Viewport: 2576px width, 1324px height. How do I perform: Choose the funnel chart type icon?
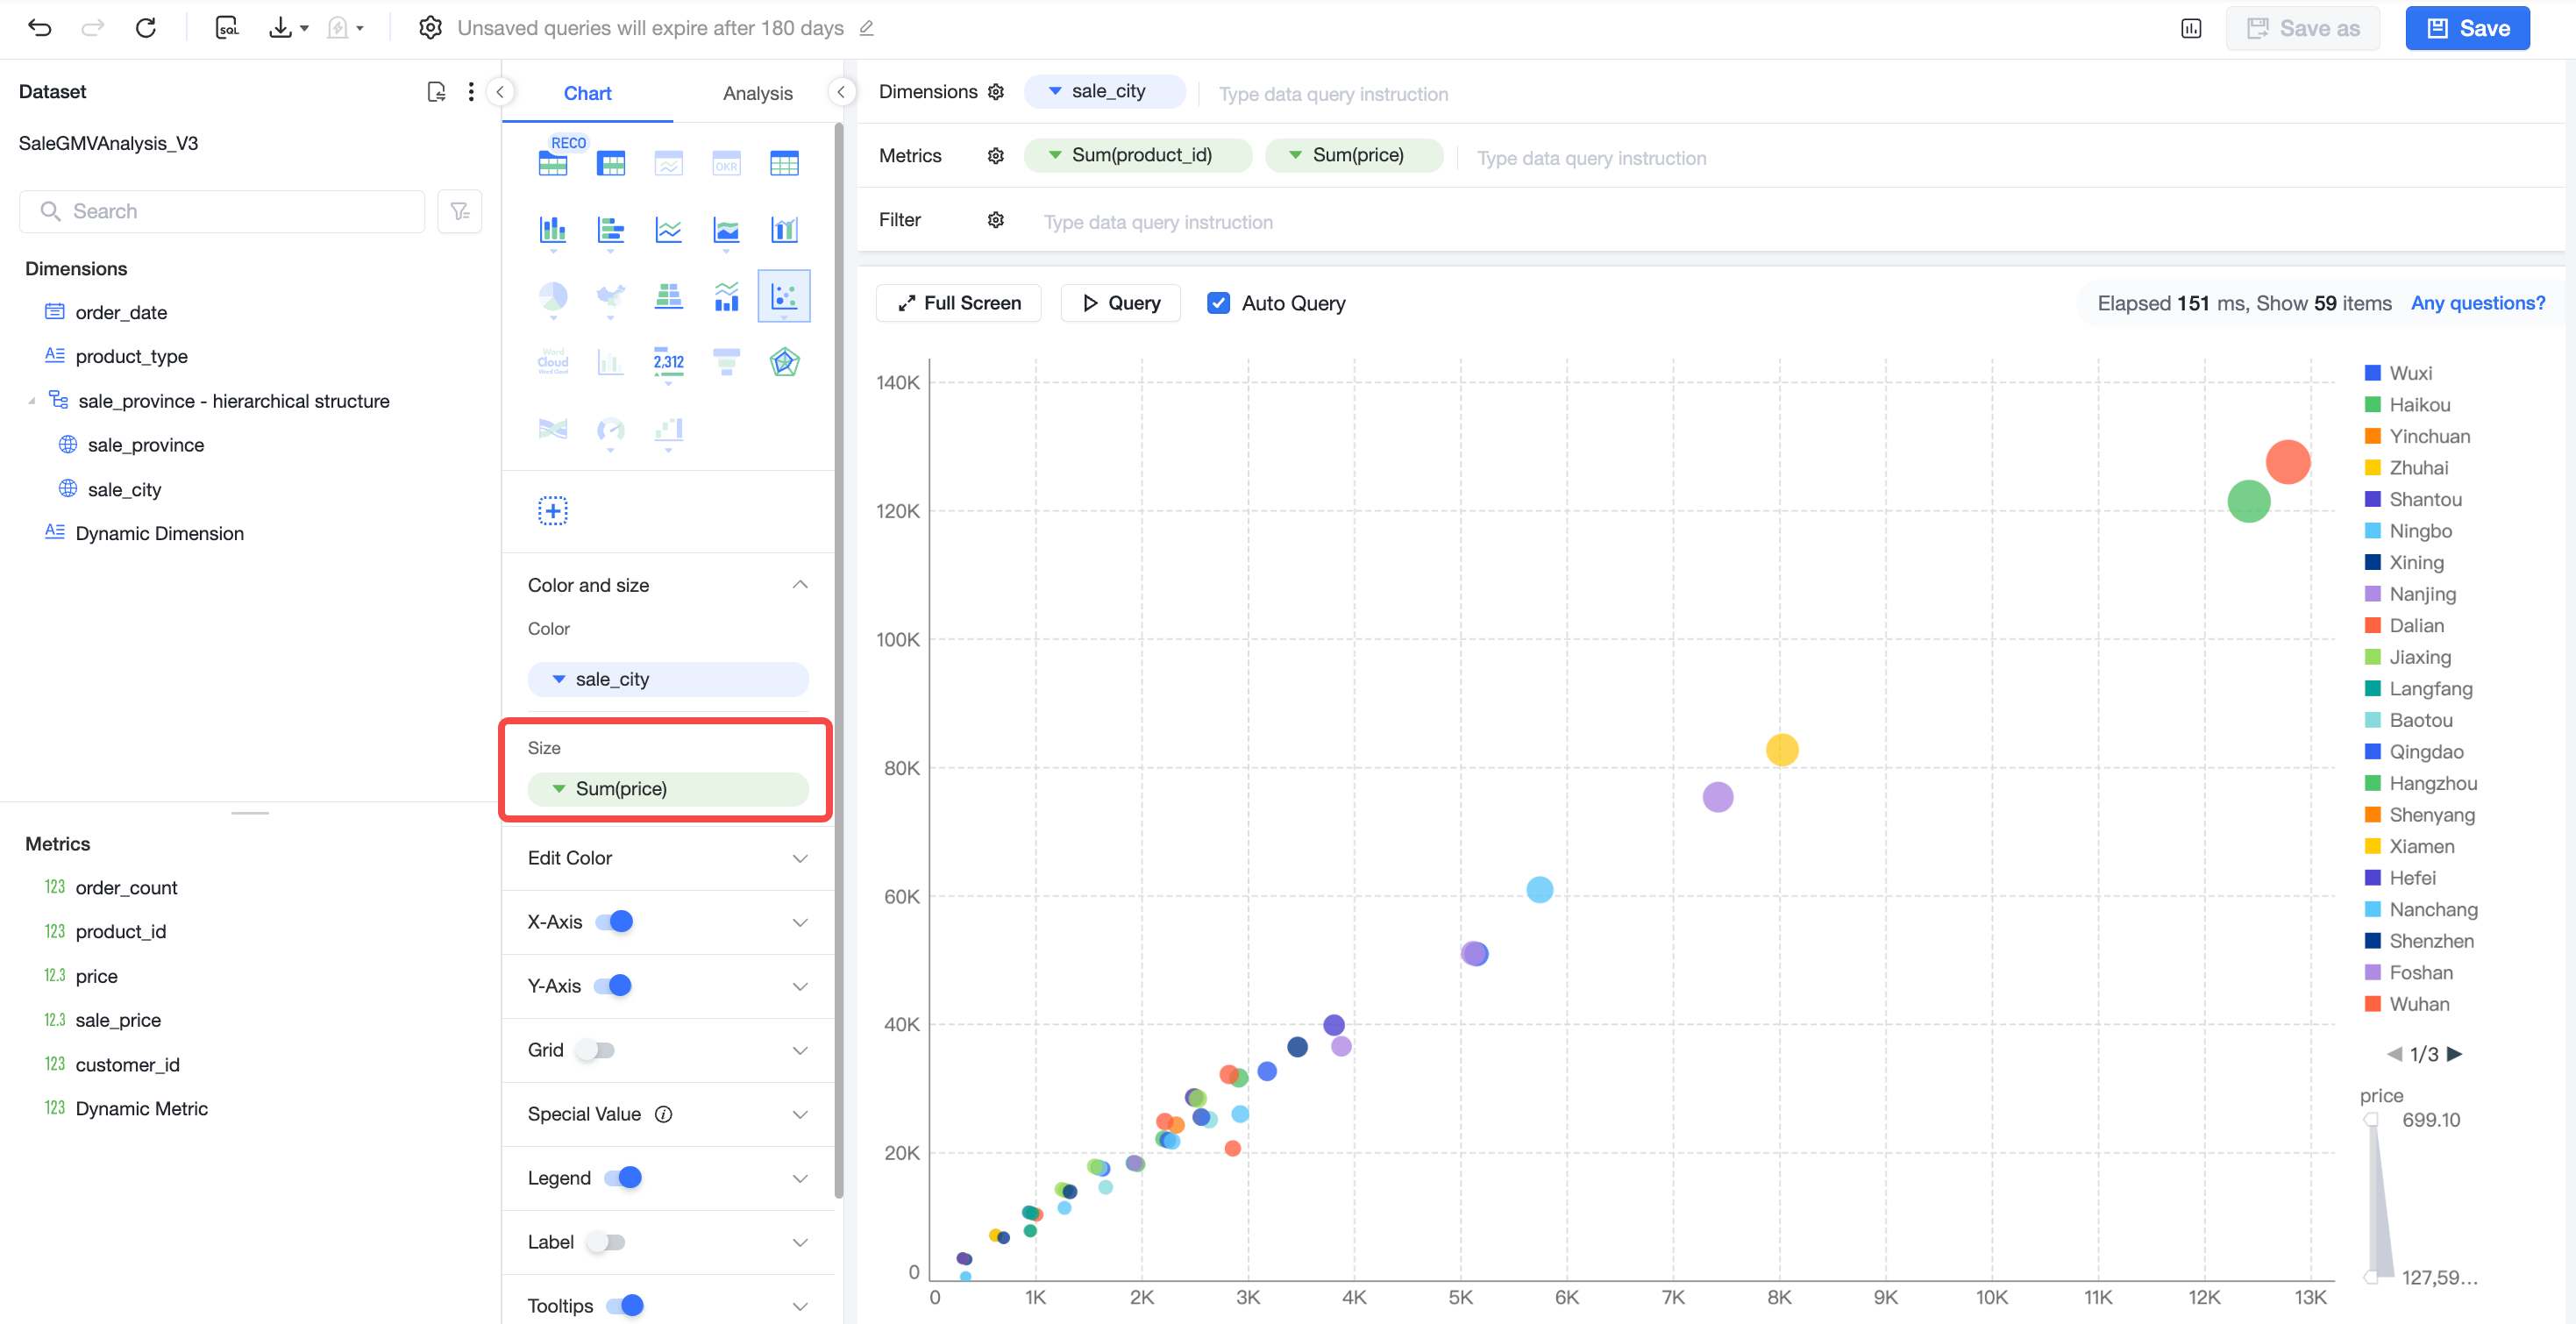[726, 362]
